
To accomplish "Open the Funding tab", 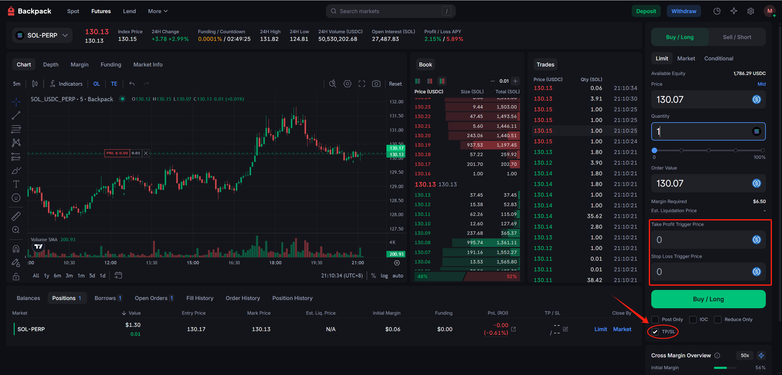I will 111,65.
